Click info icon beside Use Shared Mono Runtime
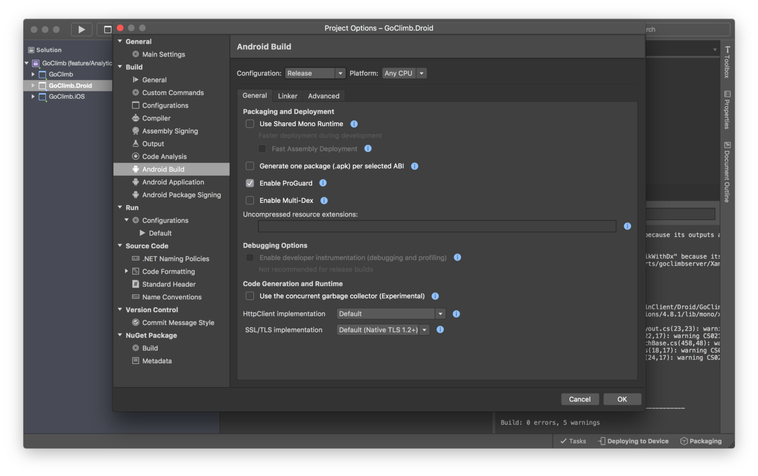This screenshot has height=476, width=758. [354, 124]
